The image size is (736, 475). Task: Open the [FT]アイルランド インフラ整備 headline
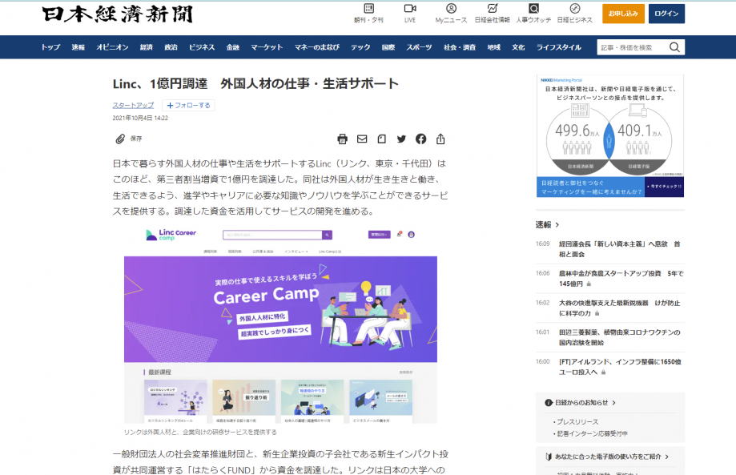tap(620, 367)
